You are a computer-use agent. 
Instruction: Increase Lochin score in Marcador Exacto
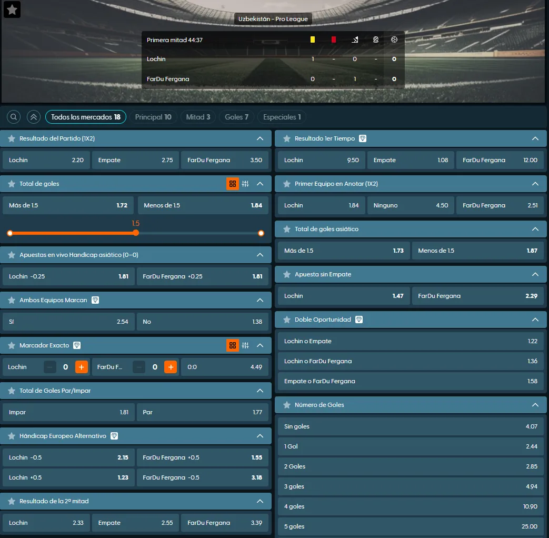coord(82,367)
